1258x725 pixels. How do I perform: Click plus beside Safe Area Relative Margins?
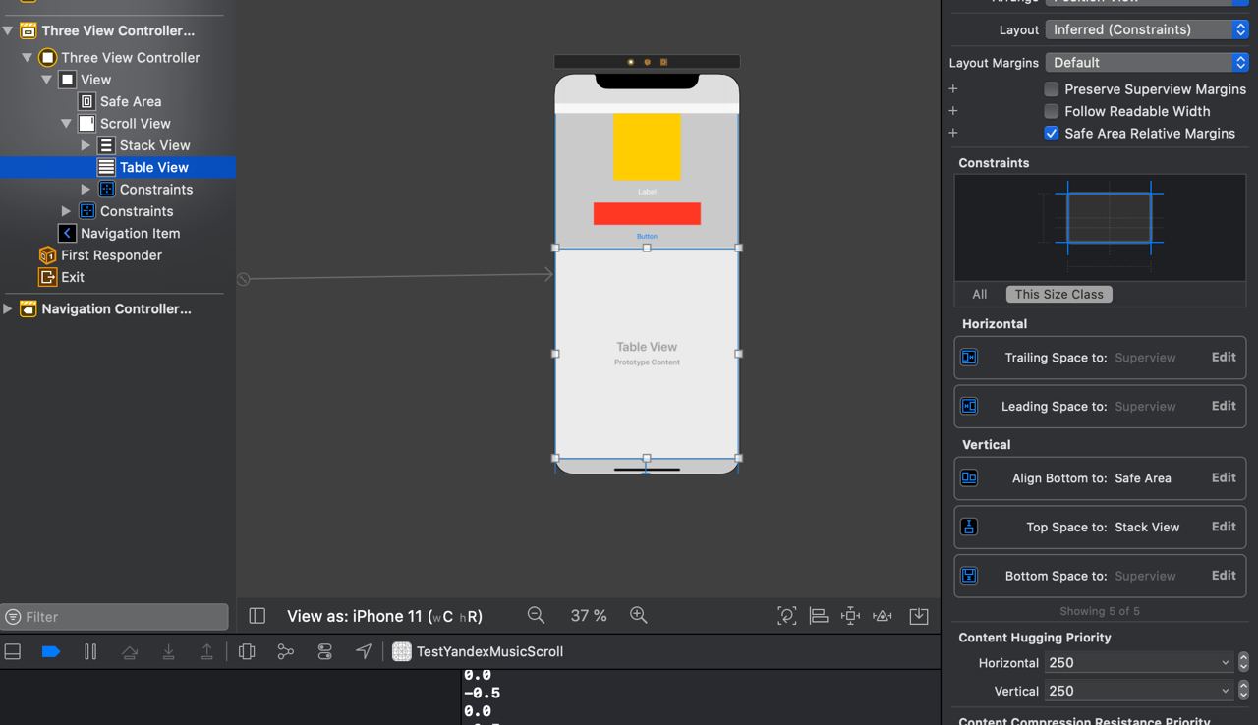tap(953, 133)
